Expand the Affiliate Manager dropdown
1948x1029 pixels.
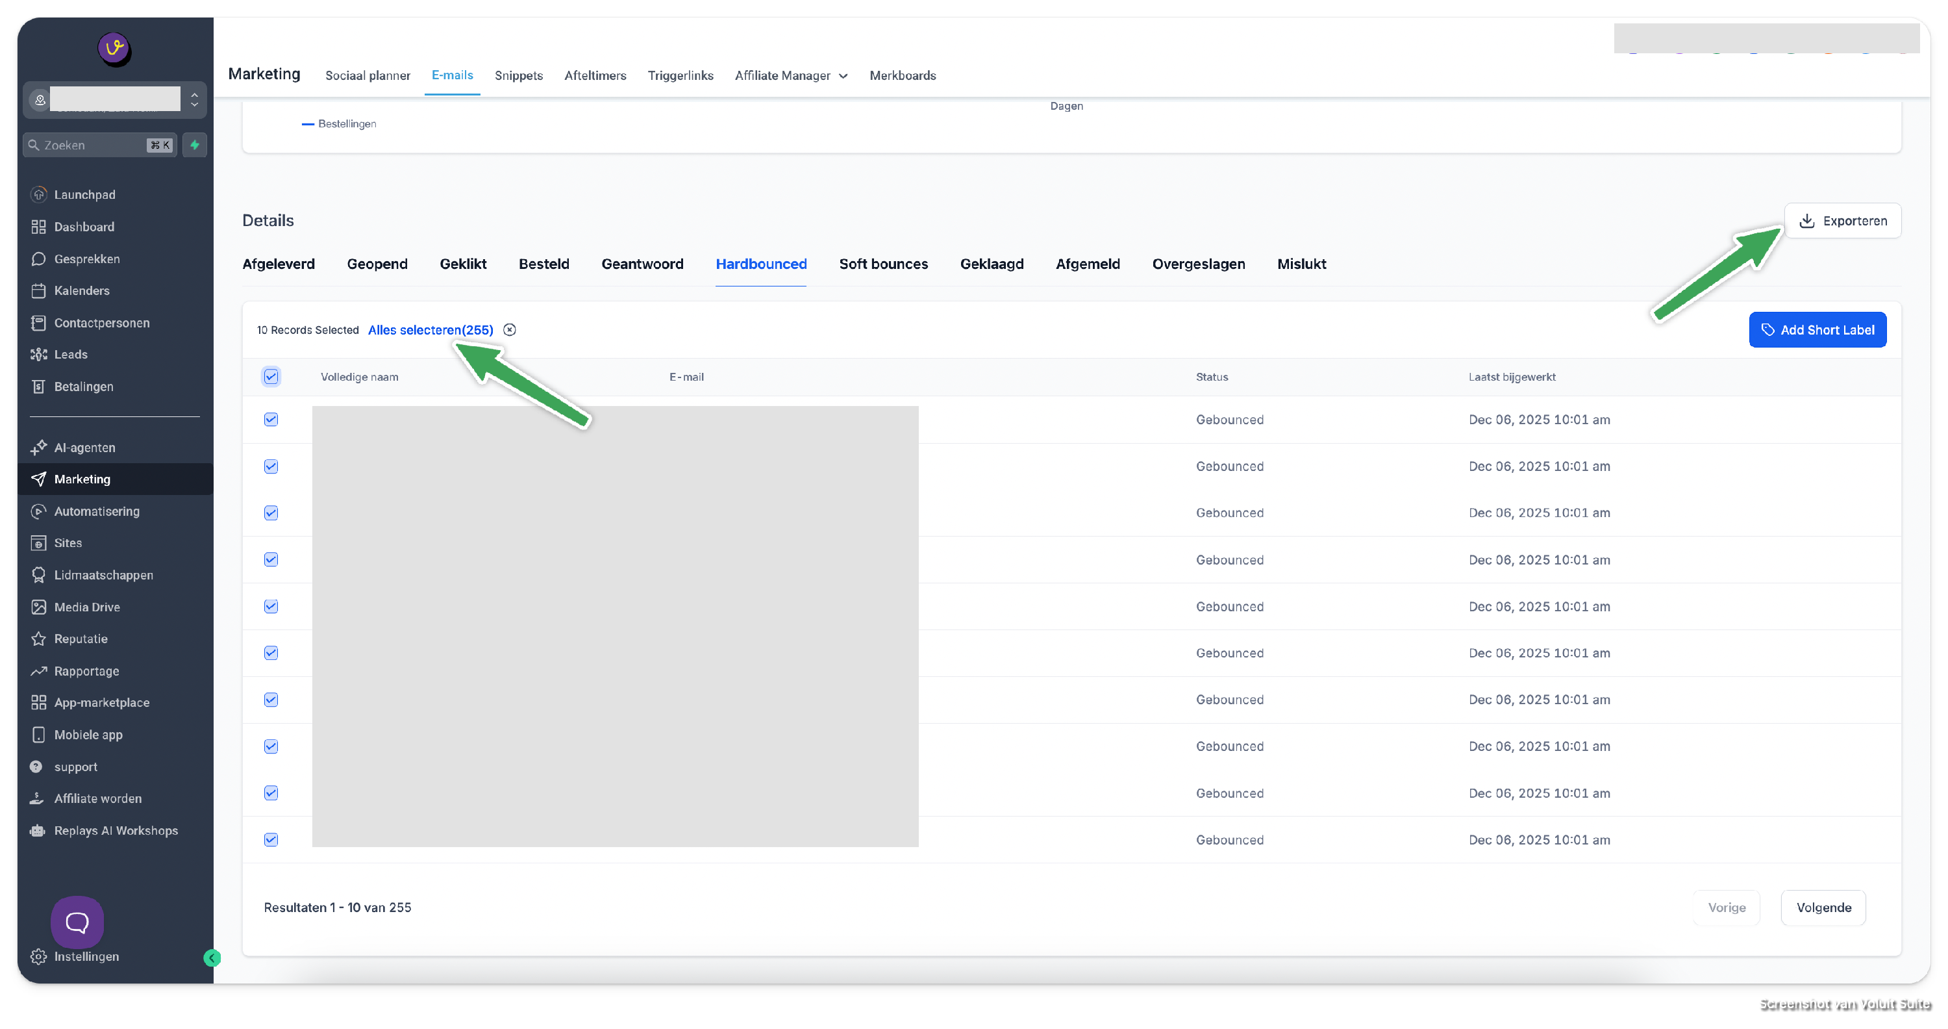791,75
